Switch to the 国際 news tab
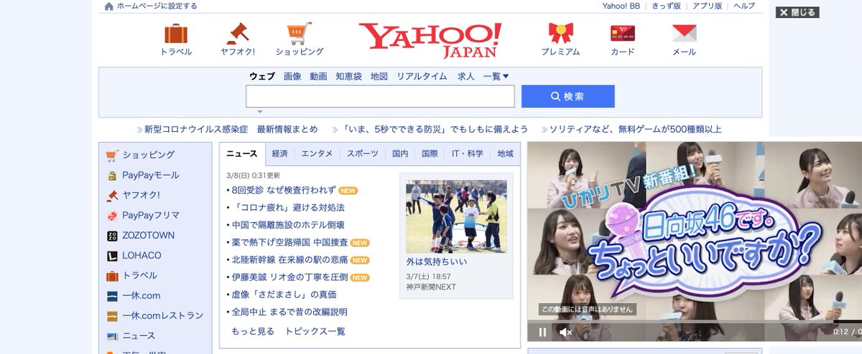Screen dimensions: 862x354 click(430, 154)
